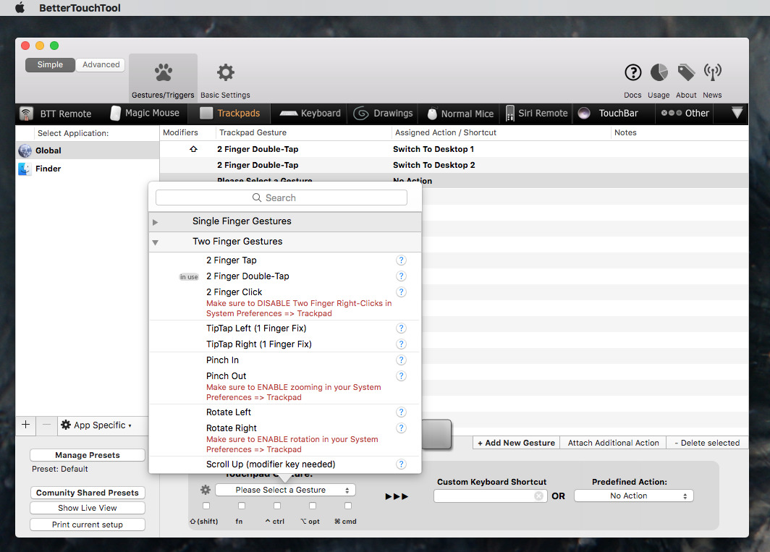Toggle the cmd modifier checkbox
The image size is (770, 552).
point(347,506)
